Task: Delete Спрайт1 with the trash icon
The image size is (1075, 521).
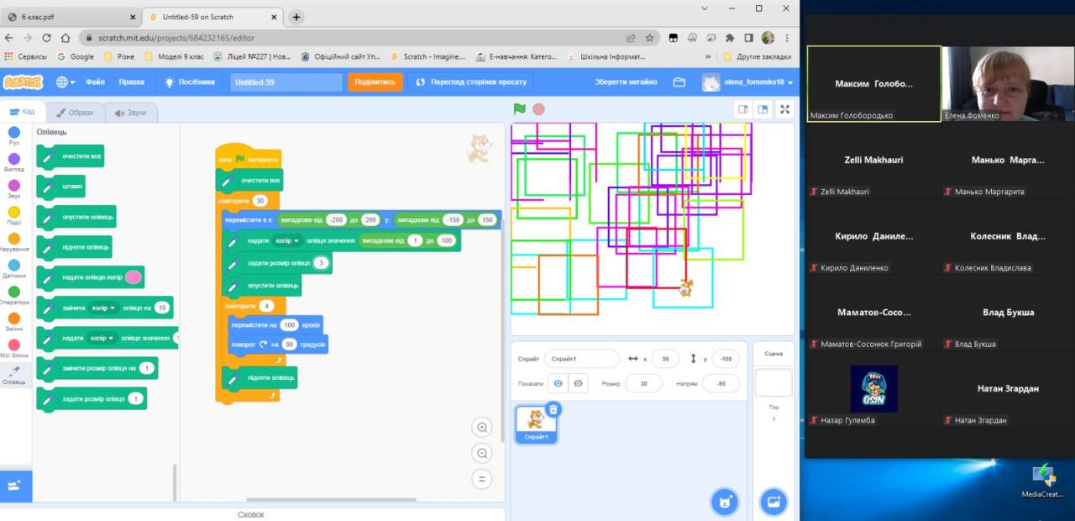Action: [x=553, y=409]
